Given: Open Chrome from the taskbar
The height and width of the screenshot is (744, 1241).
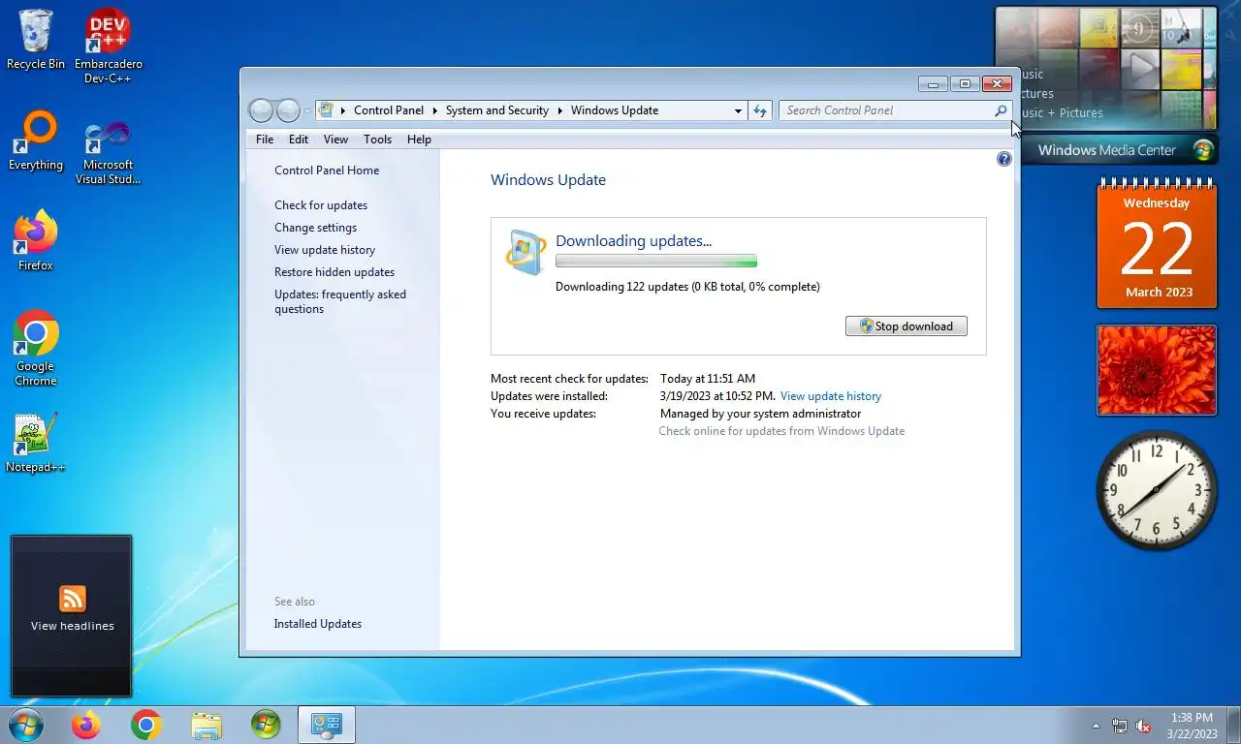Looking at the screenshot, I should 146,725.
